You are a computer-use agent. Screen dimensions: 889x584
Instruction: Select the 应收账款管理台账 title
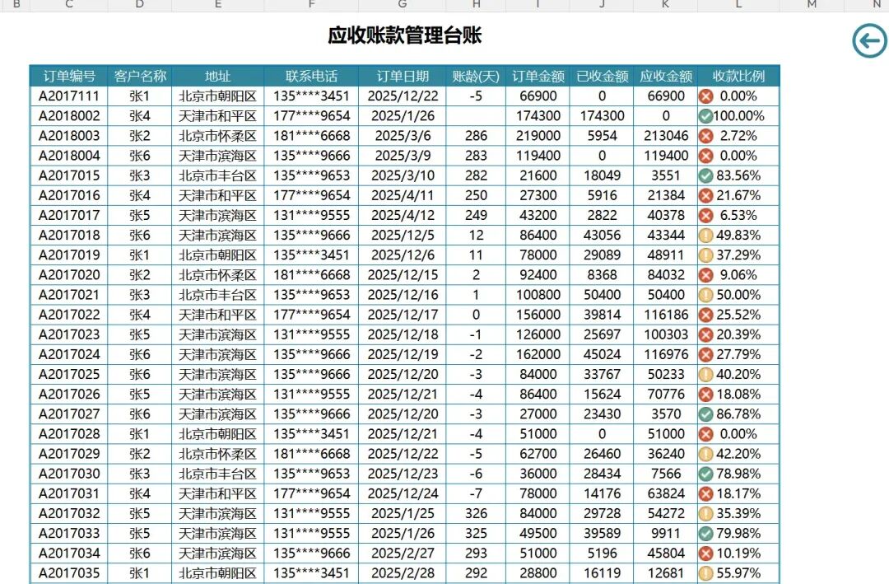click(x=404, y=35)
